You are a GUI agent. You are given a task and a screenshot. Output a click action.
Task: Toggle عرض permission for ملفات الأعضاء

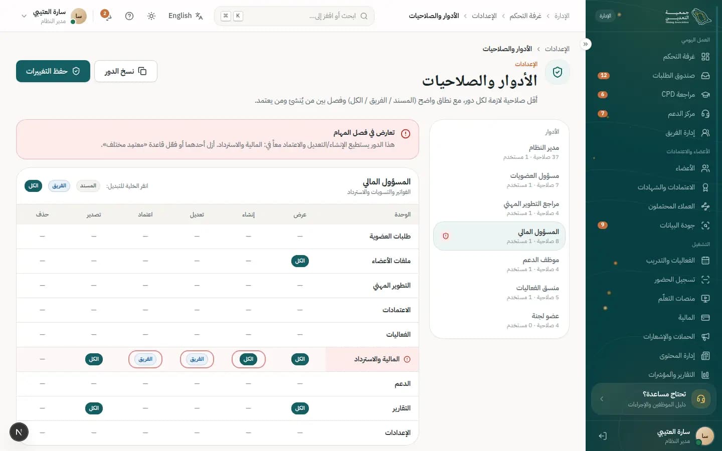pos(300,261)
